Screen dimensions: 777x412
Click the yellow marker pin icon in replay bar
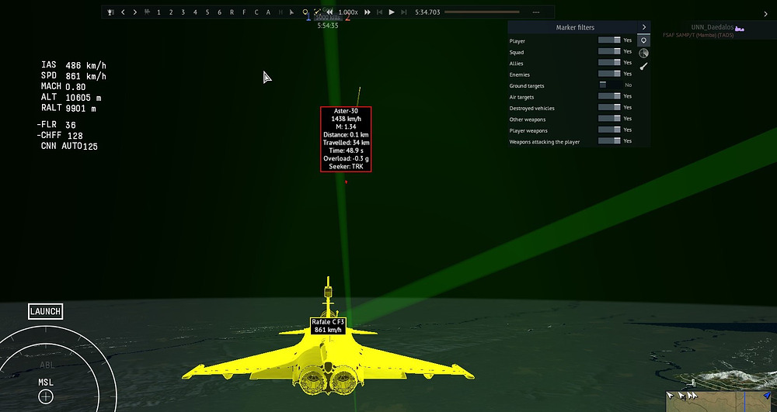pyautogui.click(x=305, y=12)
